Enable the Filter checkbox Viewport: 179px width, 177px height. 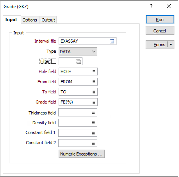pos(54,61)
